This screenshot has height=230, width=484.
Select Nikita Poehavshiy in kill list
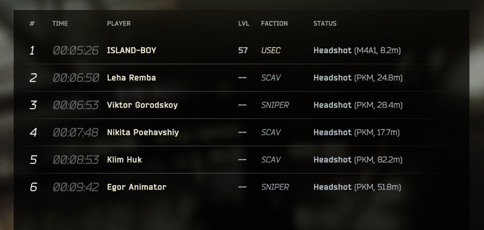143,133
